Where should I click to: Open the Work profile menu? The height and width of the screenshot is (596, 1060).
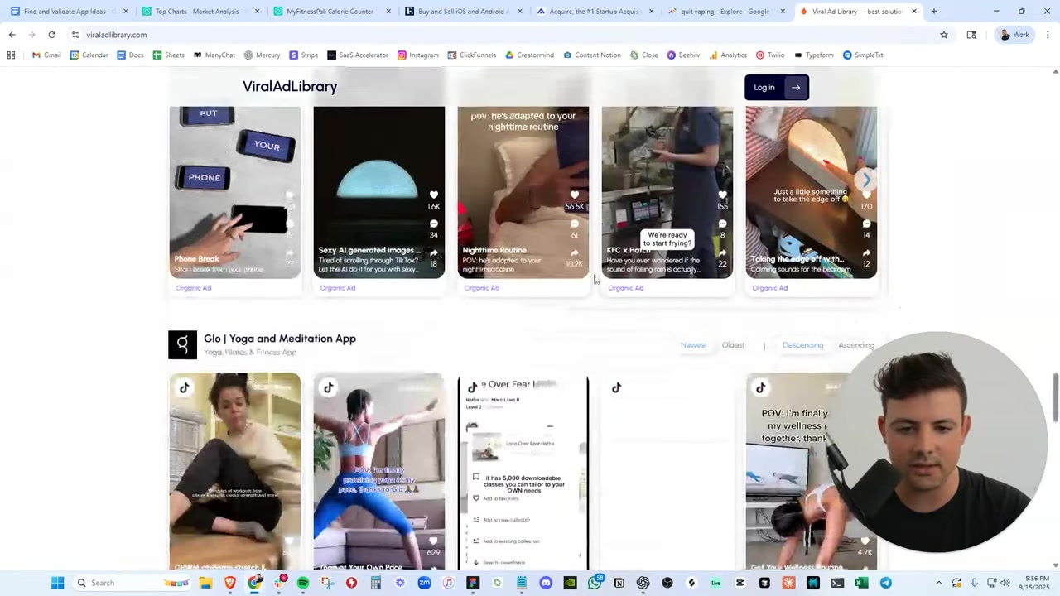pos(1014,35)
